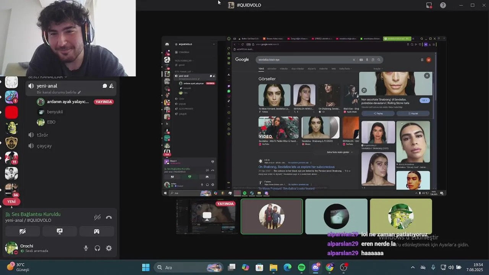489x275 pixels.
Task: Expand 'Daha fazla resim göster' in stream
Action: coord(339,152)
